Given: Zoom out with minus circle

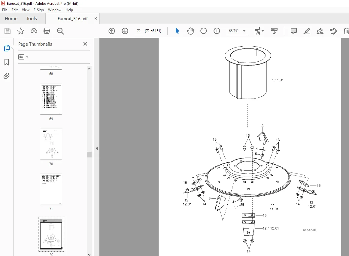Looking at the screenshot, I should [203, 31].
